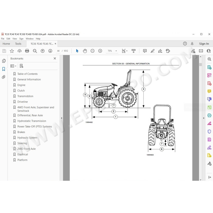Collapse the left navigation pane arrow

tap(61, 118)
